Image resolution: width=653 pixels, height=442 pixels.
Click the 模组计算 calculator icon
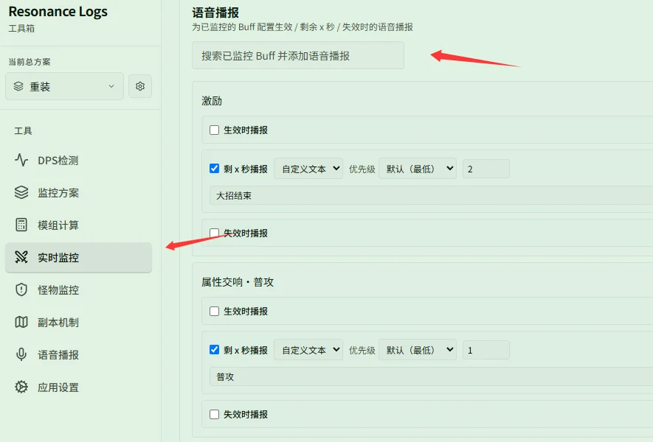coord(21,225)
